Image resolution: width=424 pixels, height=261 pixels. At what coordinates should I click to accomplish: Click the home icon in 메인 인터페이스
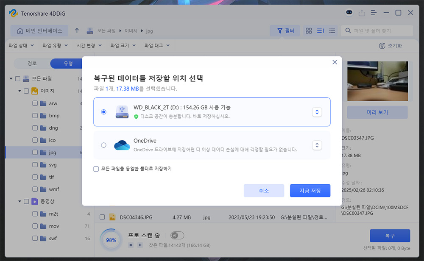[20, 31]
